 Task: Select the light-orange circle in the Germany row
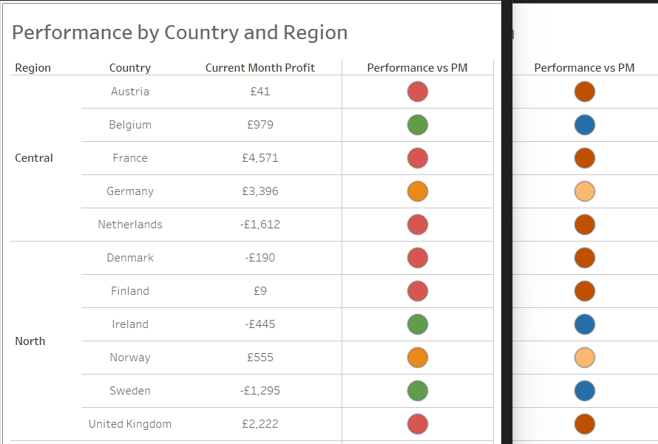pos(585,191)
